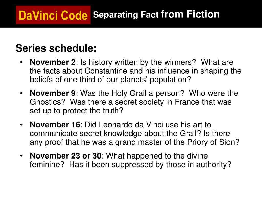Click the bullet before November 23 or 30
This screenshot has height=197, width=262.
[21, 156]
